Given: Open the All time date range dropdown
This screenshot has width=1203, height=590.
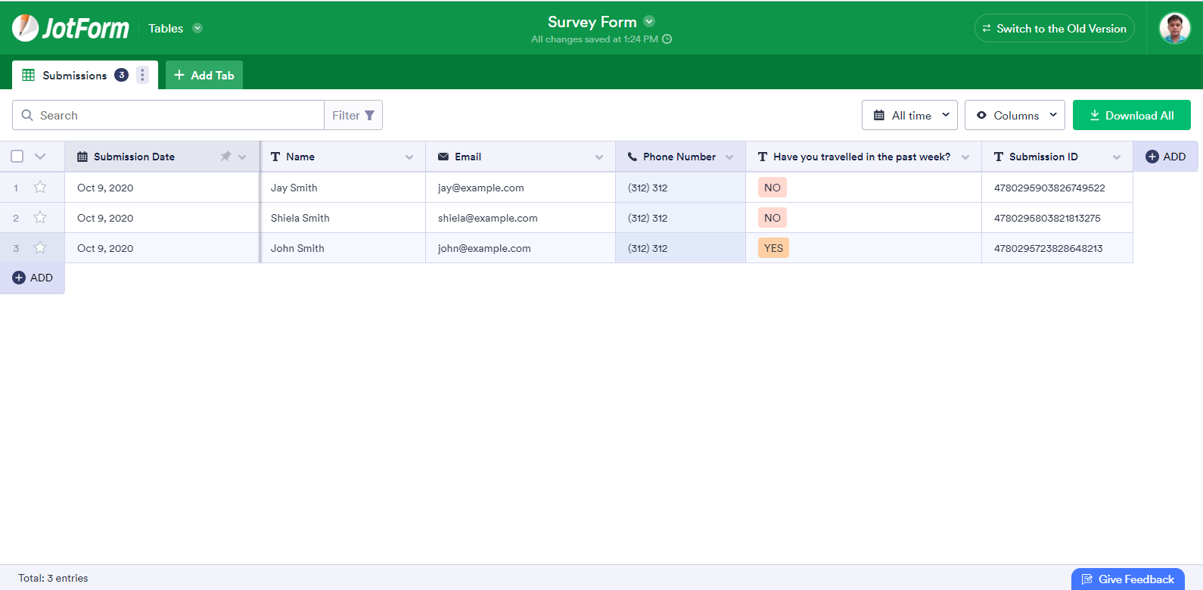Looking at the screenshot, I should [x=909, y=115].
